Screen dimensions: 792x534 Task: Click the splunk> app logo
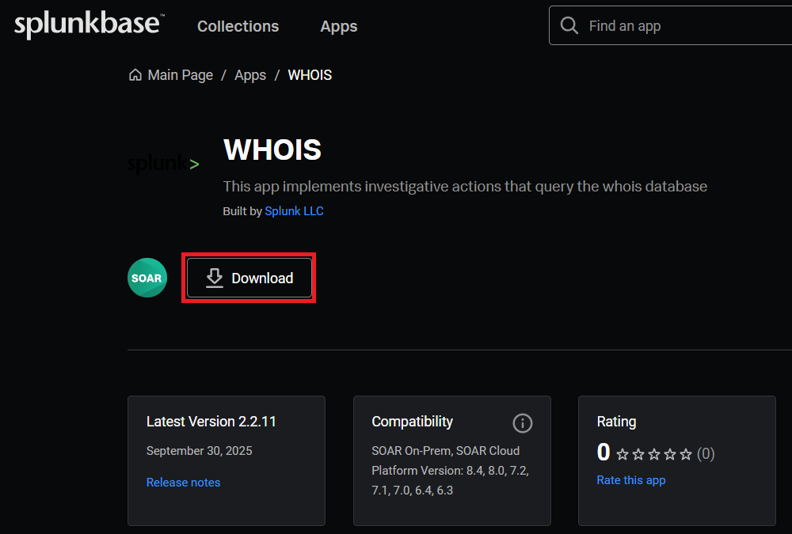click(x=163, y=165)
